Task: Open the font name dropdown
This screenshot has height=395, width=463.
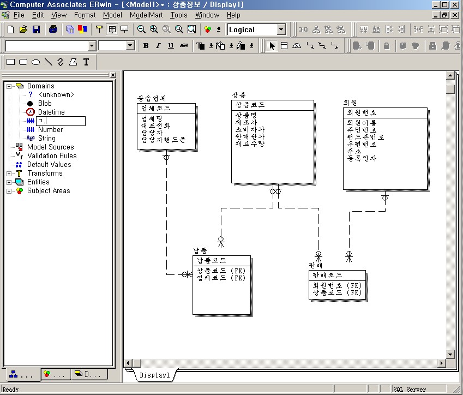Action: [x=92, y=46]
